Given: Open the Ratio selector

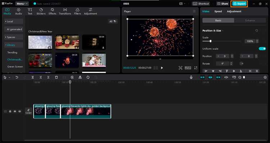Looking at the screenshot, I should [x=188, y=68].
